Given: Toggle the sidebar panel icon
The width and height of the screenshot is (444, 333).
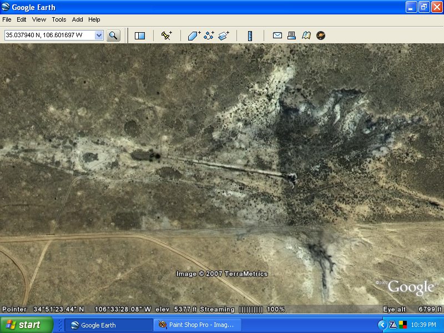Looking at the screenshot, I should point(140,36).
